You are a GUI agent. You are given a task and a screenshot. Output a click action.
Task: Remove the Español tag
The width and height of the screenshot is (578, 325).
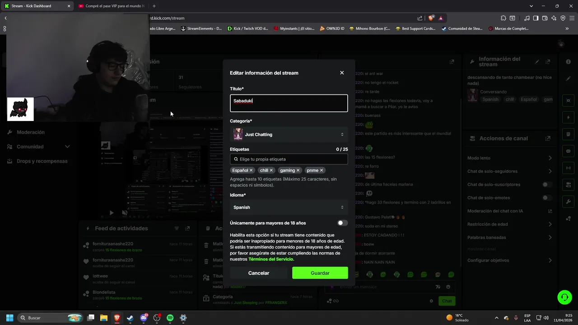[x=251, y=170]
